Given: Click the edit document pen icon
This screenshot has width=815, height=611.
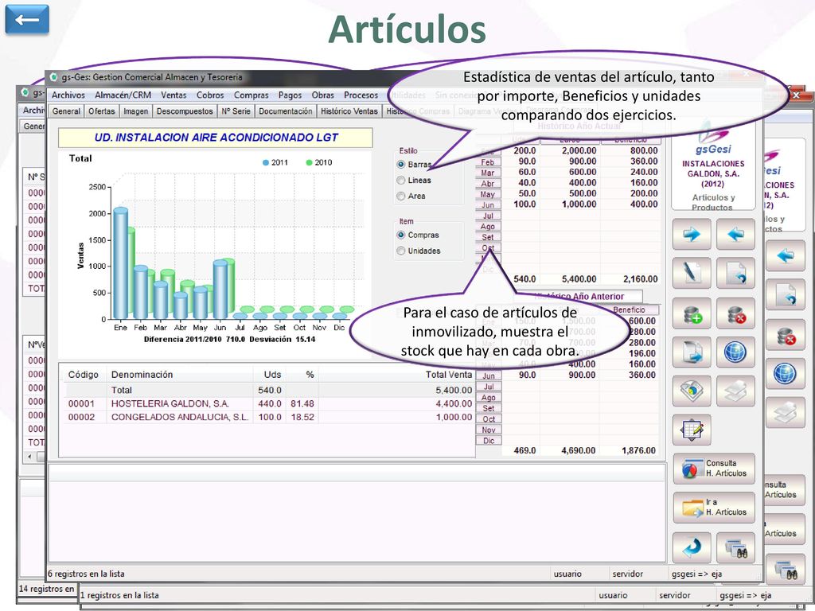Looking at the screenshot, I should coord(692,273).
